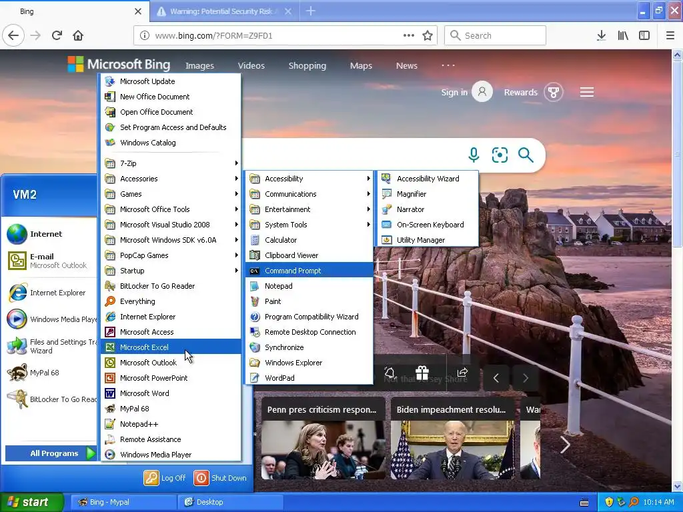Expand Microsoft Windows SDK v6.0A folder

coord(171,240)
